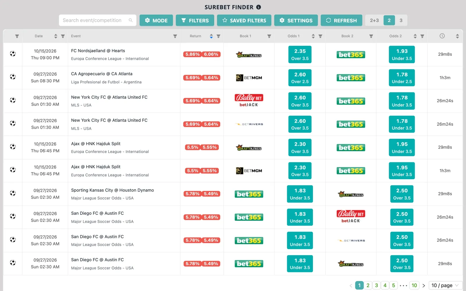The image size is (466, 291).
Task: Sort by the Return column arrows
Action: point(211,36)
